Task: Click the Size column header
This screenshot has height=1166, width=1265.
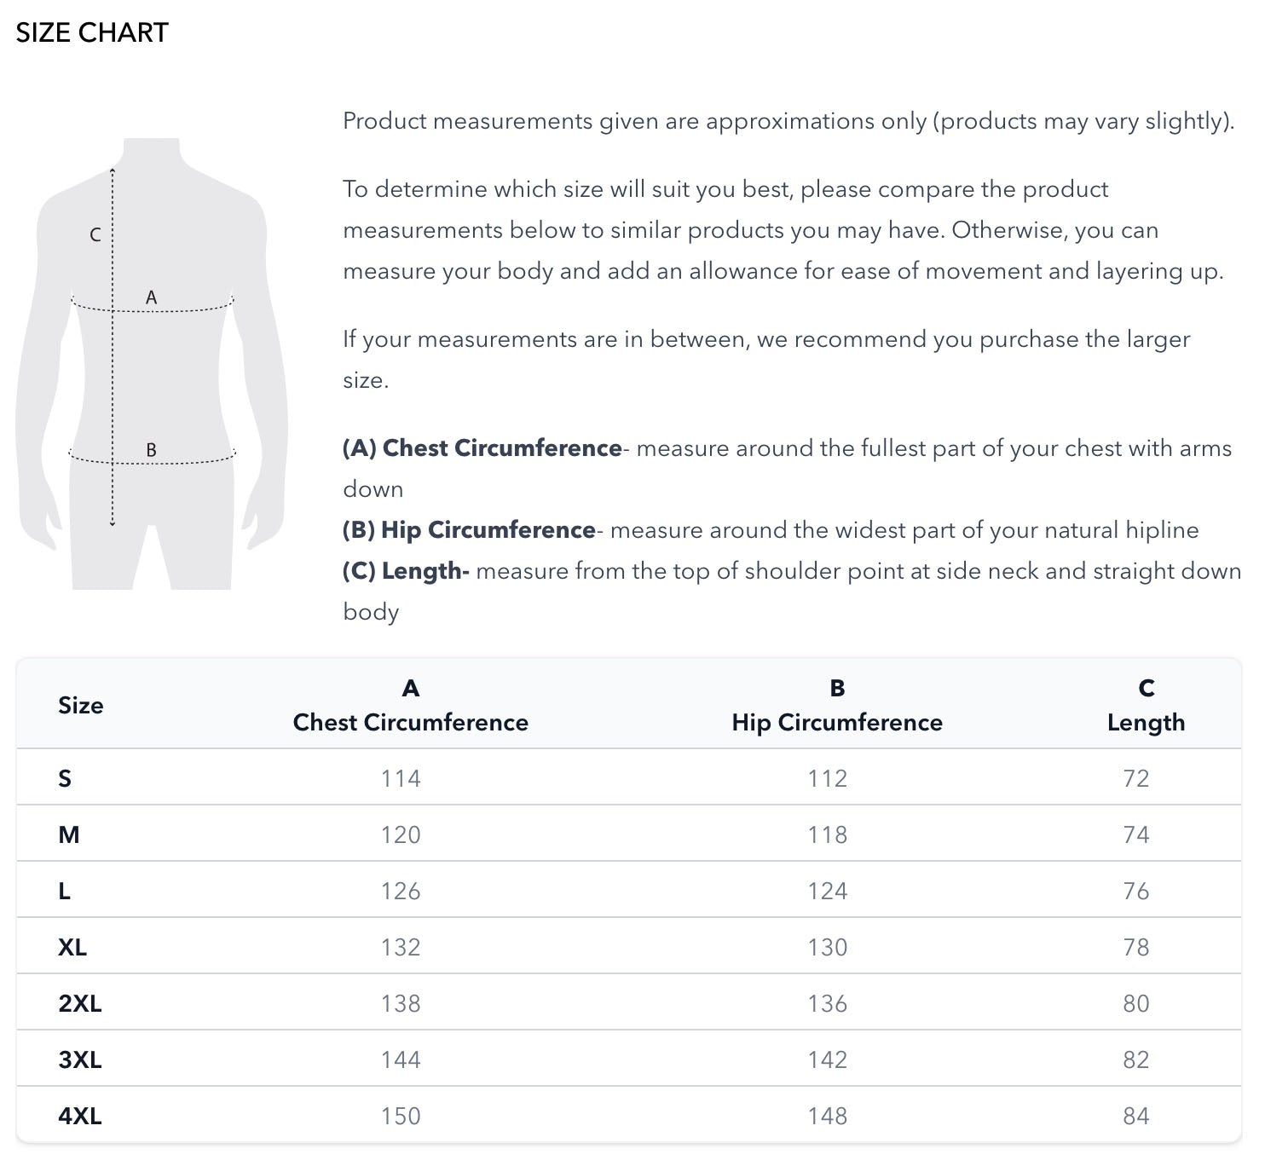Action: coord(81,706)
